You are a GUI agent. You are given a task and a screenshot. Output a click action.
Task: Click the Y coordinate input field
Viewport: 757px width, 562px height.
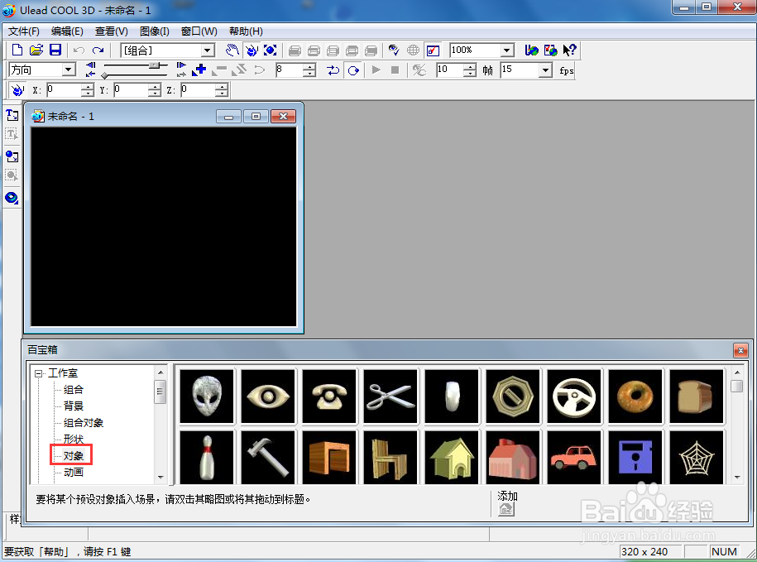(x=131, y=89)
